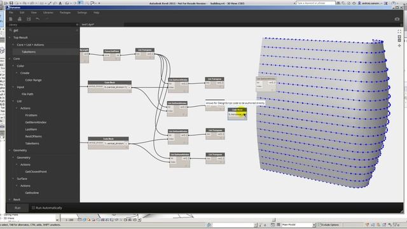This screenshot has height=229, width=407.
Task: Click the Run button
Action: point(17,208)
